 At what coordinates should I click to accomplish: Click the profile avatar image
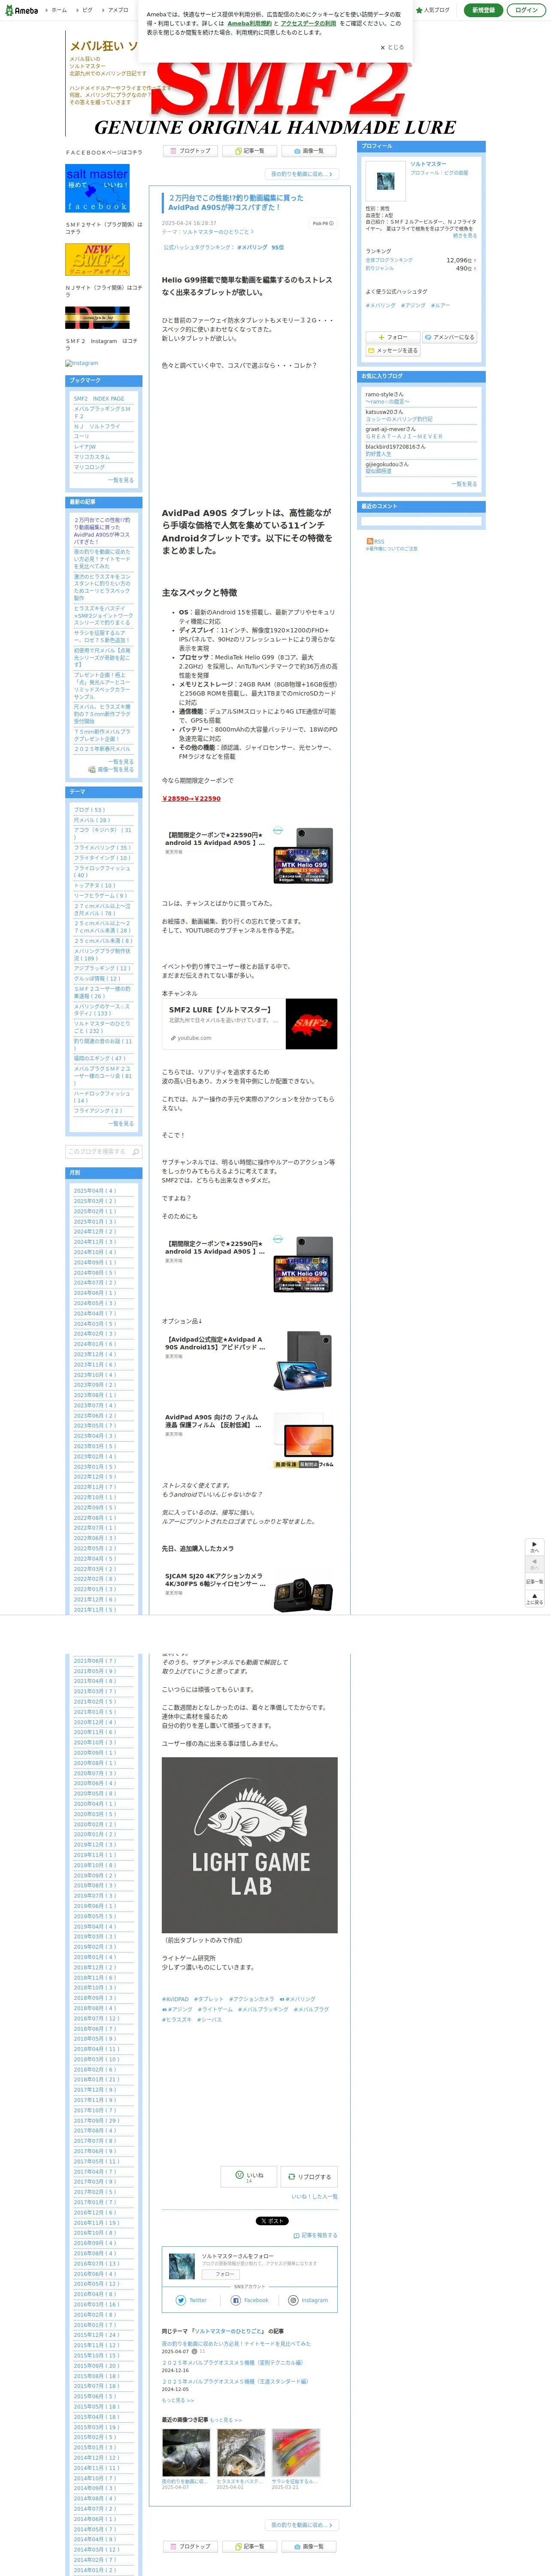click(x=386, y=182)
